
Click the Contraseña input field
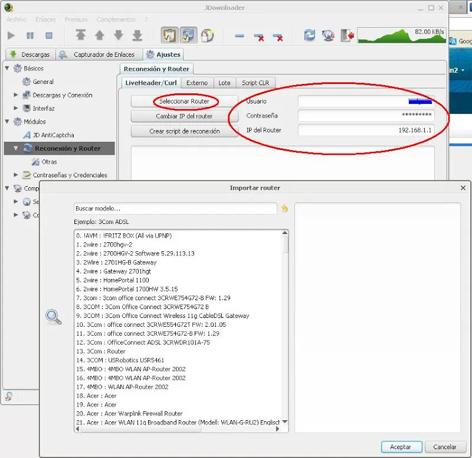[x=366, y=116]
